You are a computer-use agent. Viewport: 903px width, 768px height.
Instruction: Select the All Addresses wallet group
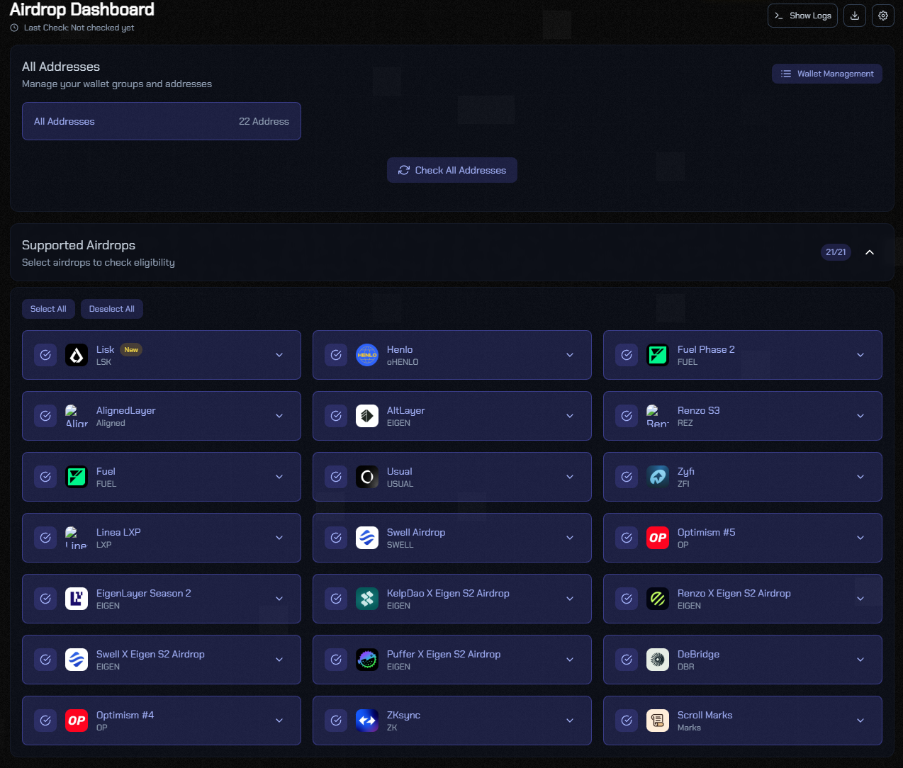coord(162,121)
